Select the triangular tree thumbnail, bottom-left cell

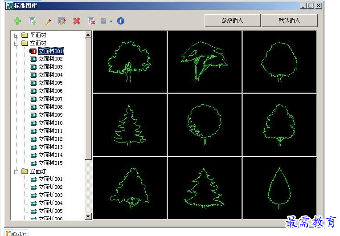click(130, 188)
